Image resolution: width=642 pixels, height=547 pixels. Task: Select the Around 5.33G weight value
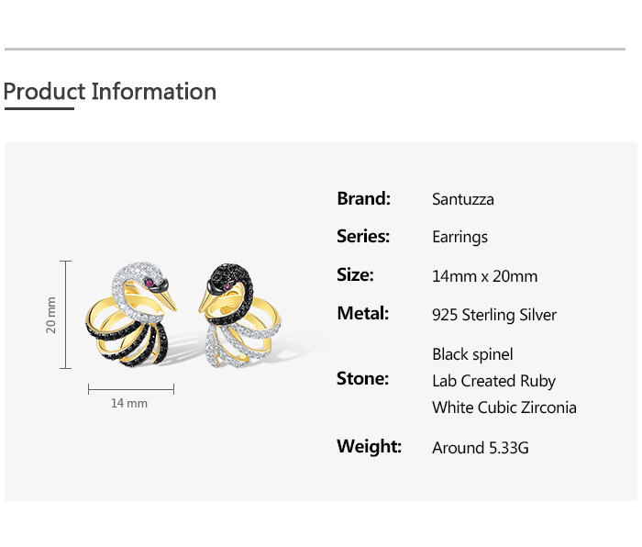tap(481, 448)
